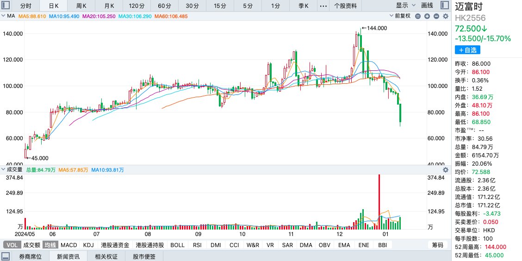Expand the MA indicator chevron
Viewport: 522px width, 261px height.
click(x=4, y=16)
